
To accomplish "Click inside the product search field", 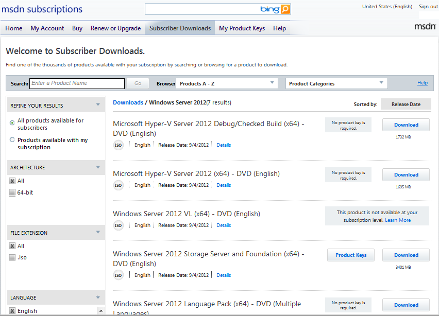I will [76, 83].
